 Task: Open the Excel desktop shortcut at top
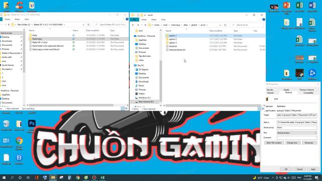click(299, 7)
